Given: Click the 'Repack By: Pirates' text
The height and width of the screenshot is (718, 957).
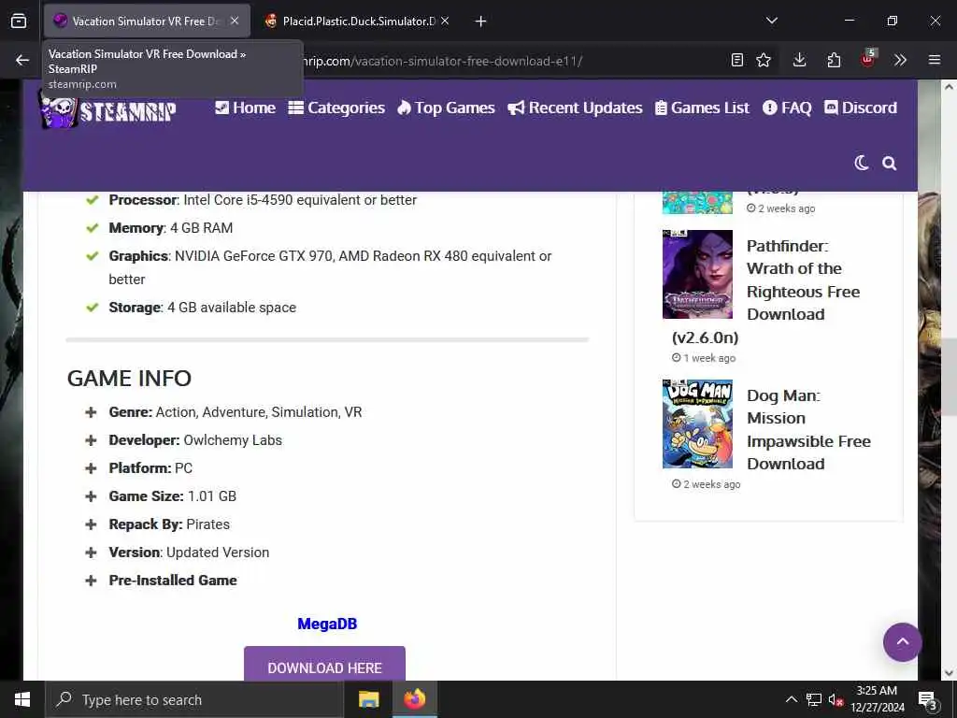Looking at the screenshot, I should click(169, 524).
